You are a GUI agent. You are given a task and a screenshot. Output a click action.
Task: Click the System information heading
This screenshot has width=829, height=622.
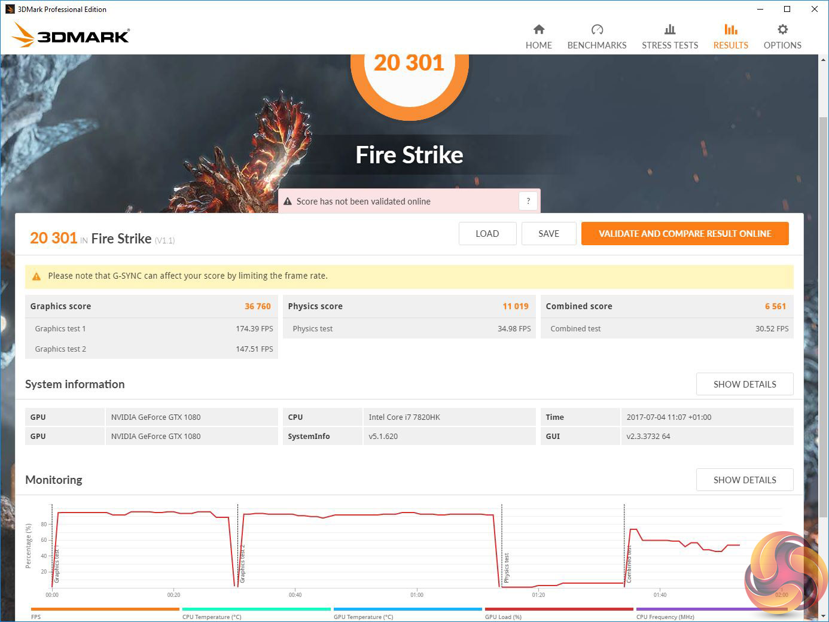[x=75, y=385]
